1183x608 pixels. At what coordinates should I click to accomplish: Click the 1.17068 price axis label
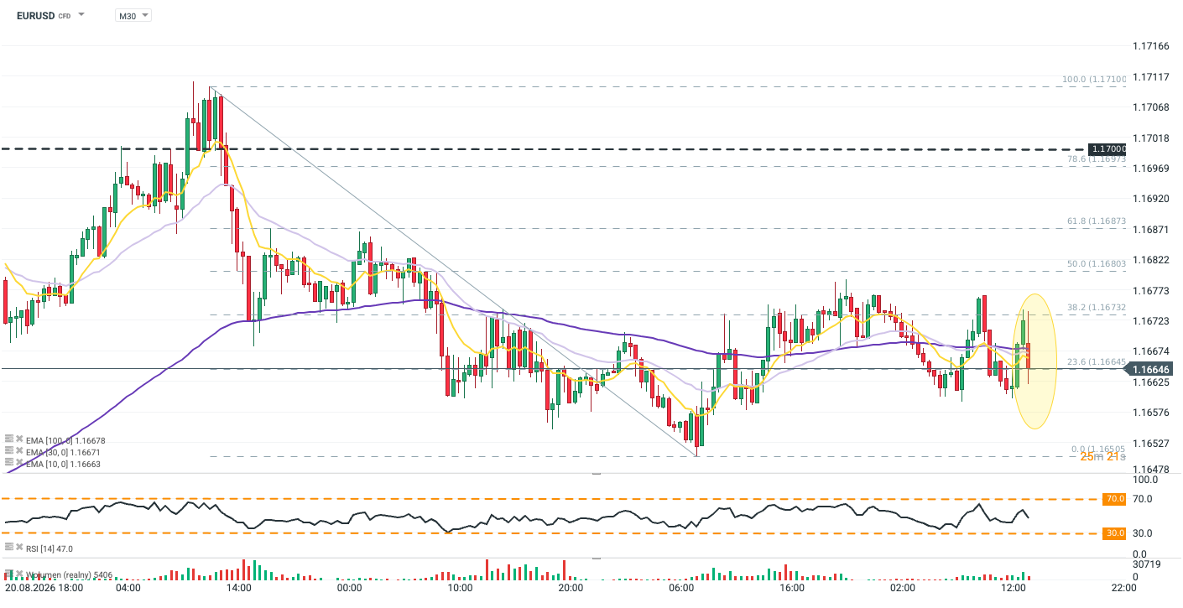(x=1152, y=107)
